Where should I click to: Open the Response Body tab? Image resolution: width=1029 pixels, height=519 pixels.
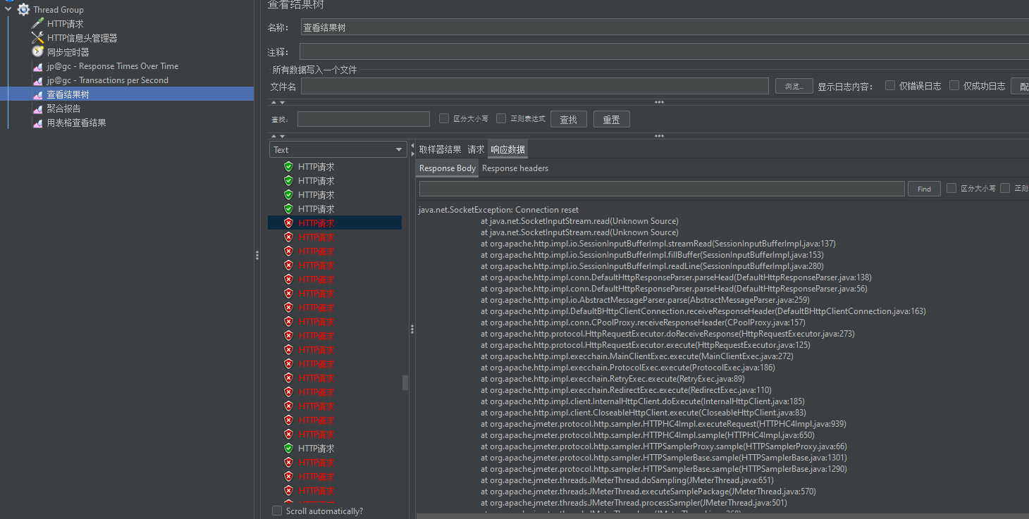click(448, 168)
